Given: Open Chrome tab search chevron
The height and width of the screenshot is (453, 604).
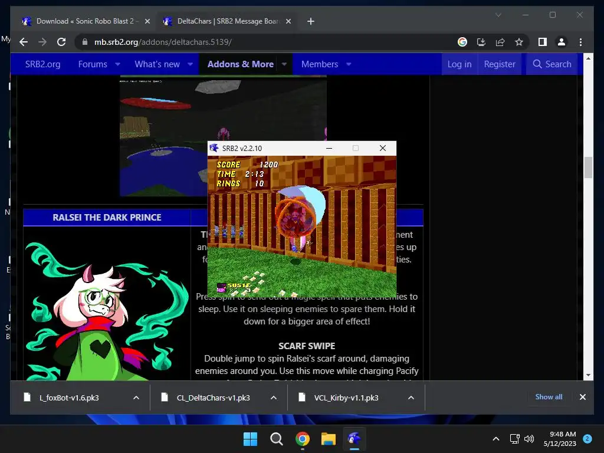Looking at the screenshot, I should click(498, 15).
